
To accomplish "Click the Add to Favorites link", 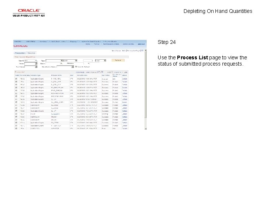I will [128, 44].
